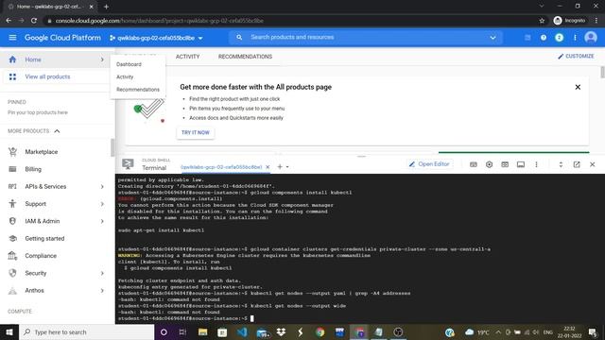Bookmark this page with the star icon
The height and width of the screenshot is (340, 605).
542,21
